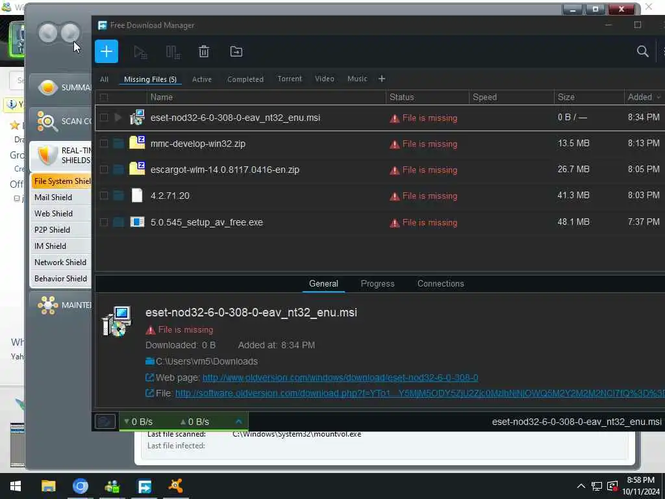Select Network Shield in the avast sidebar
The height and width of the screenshot is (499, 665).
point(61,262)
